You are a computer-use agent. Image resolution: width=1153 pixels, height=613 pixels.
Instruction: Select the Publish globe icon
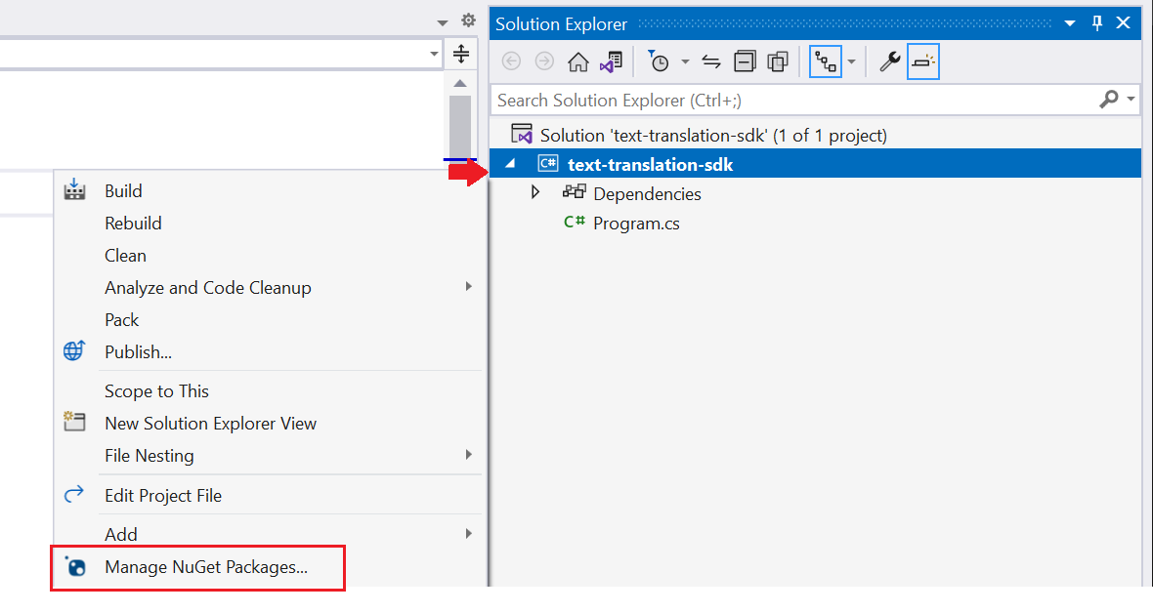coord(74,351)
